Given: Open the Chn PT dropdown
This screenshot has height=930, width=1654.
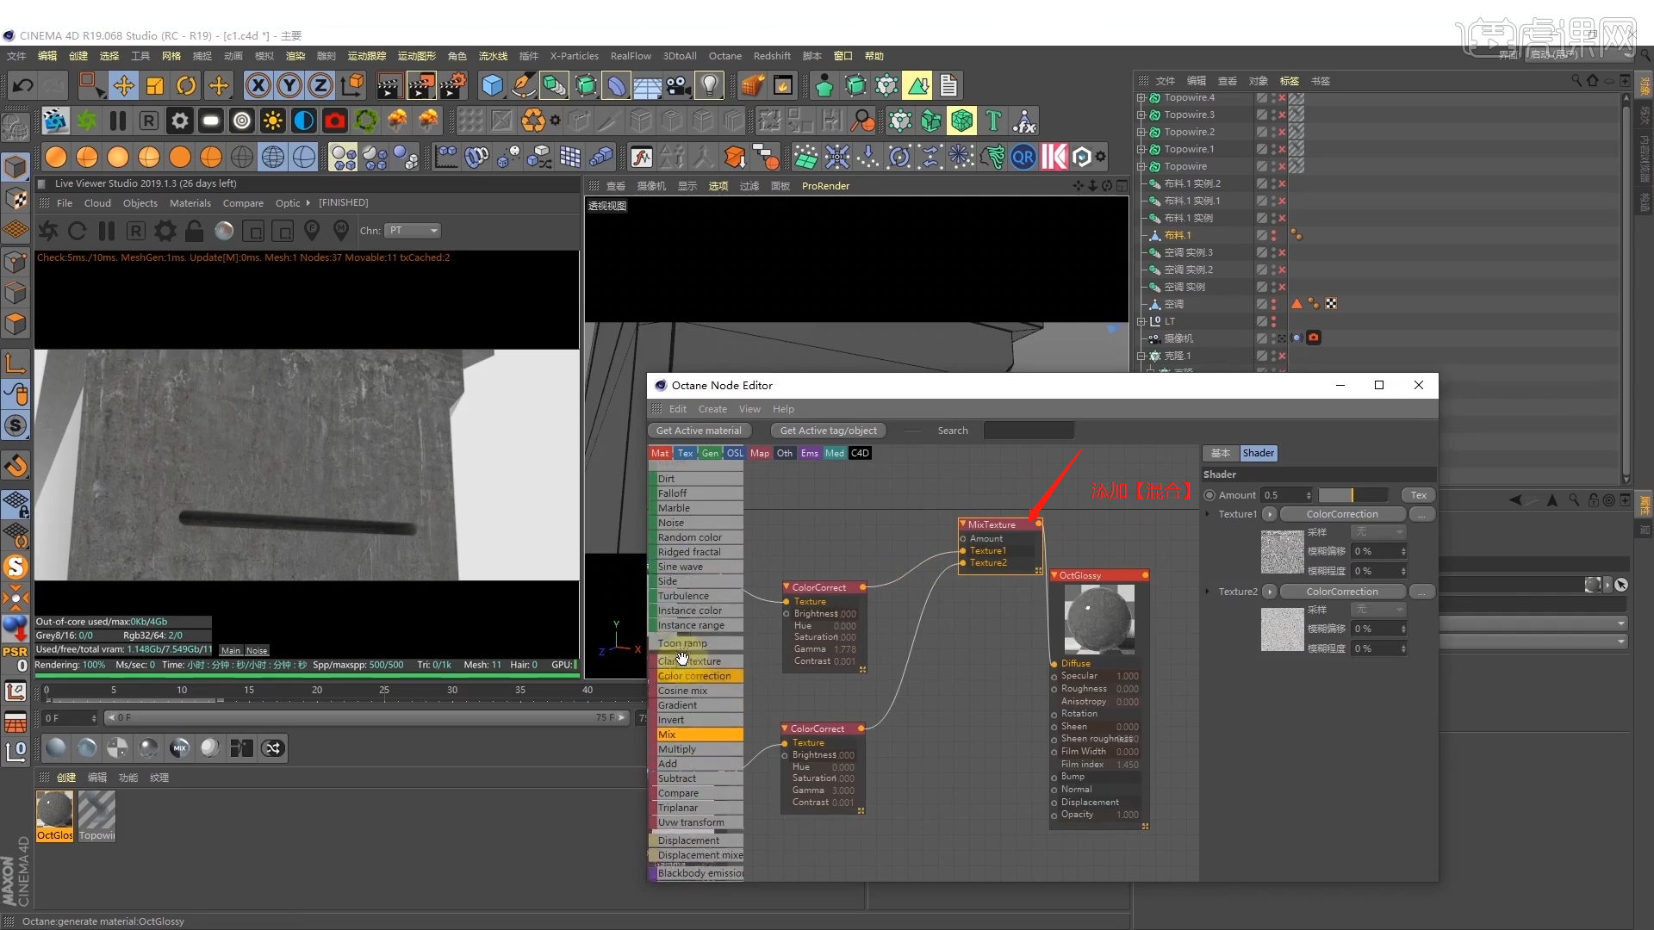Looking at the screenshot, I should 413,231.
